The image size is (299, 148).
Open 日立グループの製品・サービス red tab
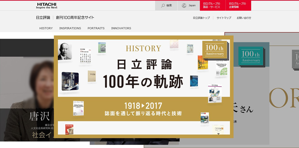tap(213, 6)
